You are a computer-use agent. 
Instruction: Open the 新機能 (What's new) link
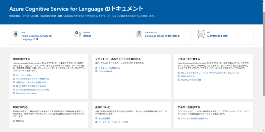click(x=87, y=36)
